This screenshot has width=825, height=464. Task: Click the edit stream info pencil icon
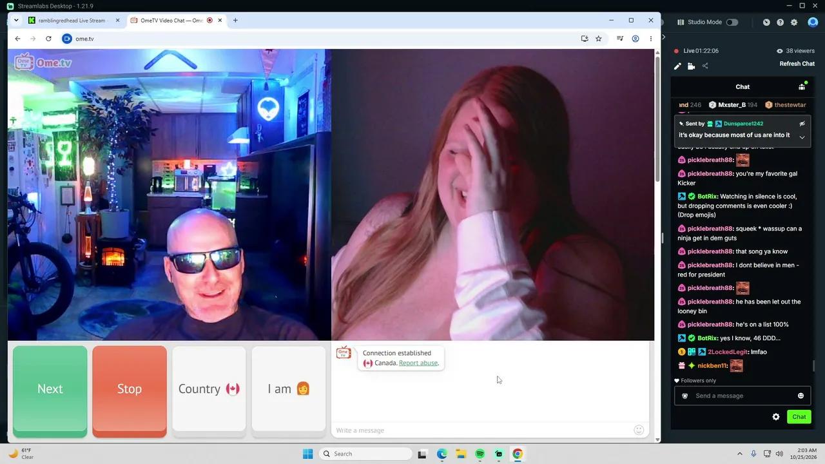coord(677,66)
